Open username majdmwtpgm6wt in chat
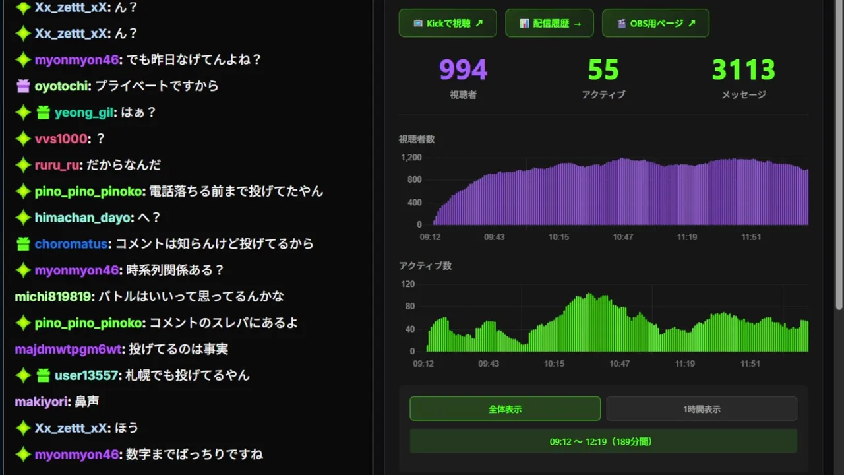The width and height of the screenshot is (844, 475). (68, 349)
